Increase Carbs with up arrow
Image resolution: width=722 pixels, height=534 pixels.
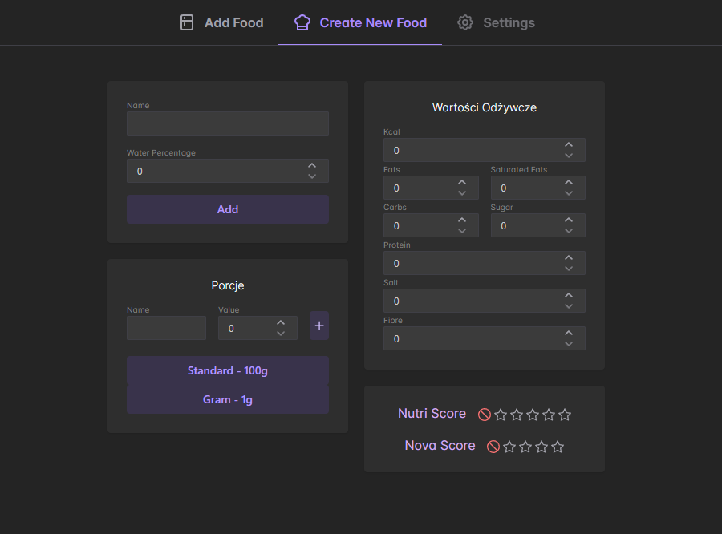(462, 220)
